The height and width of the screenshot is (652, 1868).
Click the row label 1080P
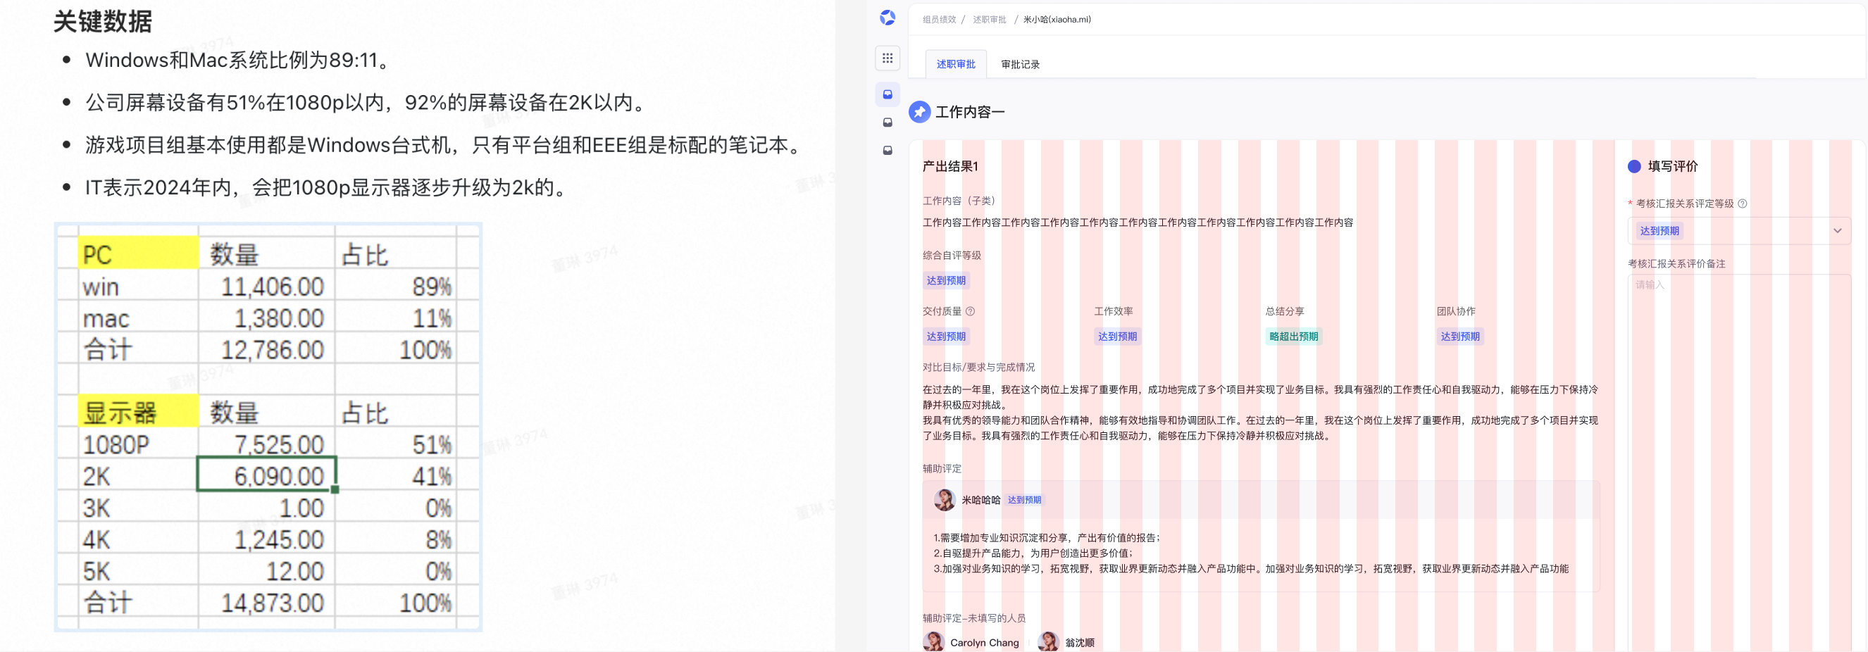(x=116, y=444)
